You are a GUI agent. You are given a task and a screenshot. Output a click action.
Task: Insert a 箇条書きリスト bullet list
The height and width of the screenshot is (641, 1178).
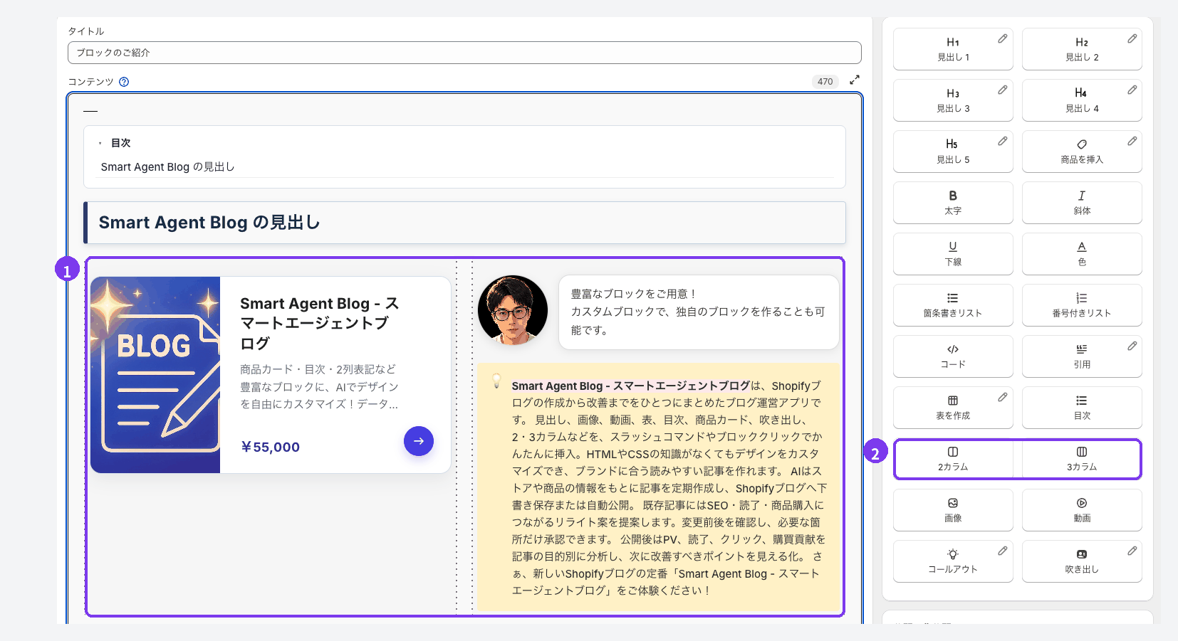(x=953, y=305)
